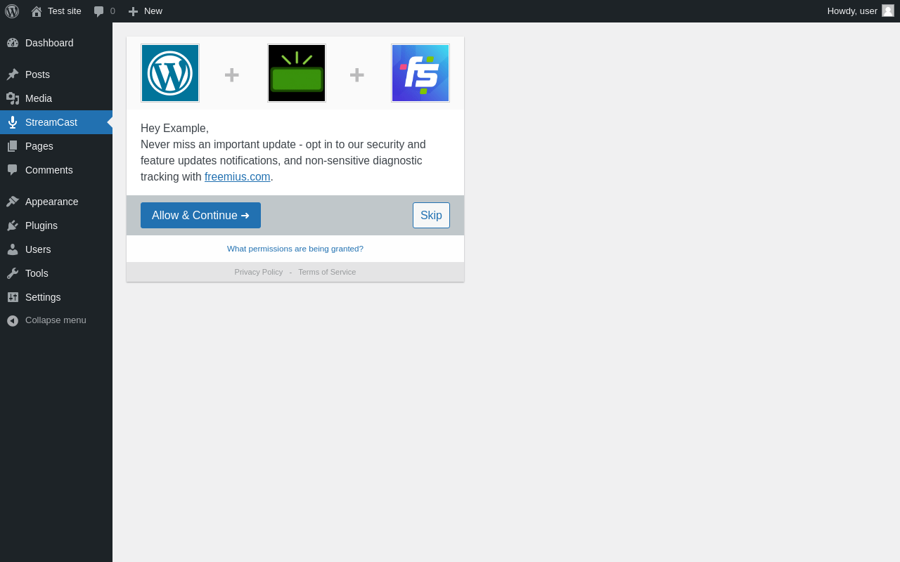Click the Freemius logo tile
This screenshot has width=900, height=562.
(x=420, y=73)
